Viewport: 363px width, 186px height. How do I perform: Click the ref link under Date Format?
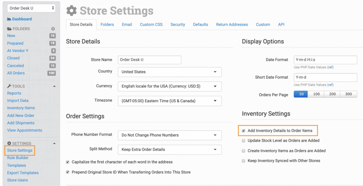[x=330, y=67]
